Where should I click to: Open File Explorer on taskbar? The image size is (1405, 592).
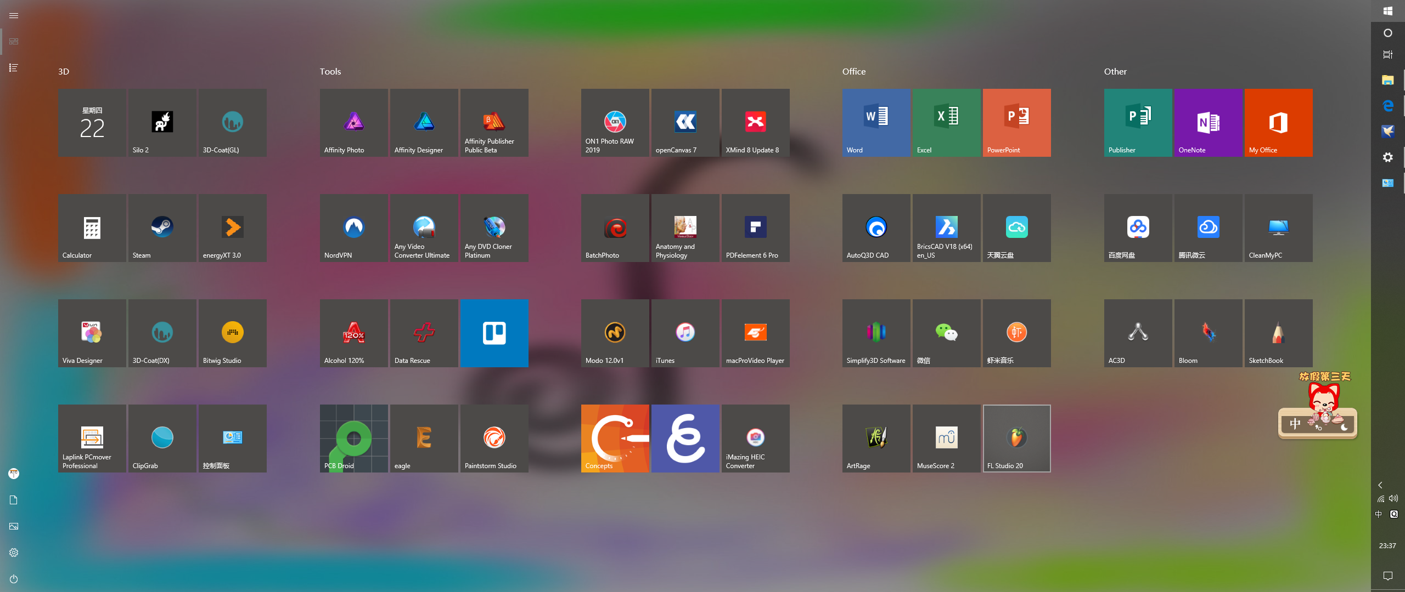point(1388,80)
